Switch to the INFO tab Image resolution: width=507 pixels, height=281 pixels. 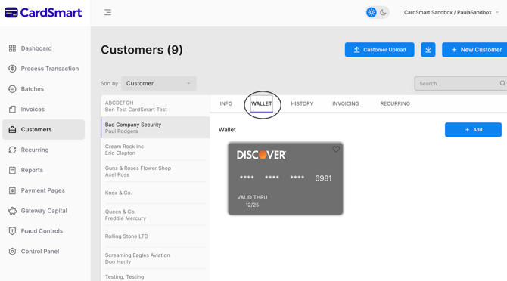226,103
